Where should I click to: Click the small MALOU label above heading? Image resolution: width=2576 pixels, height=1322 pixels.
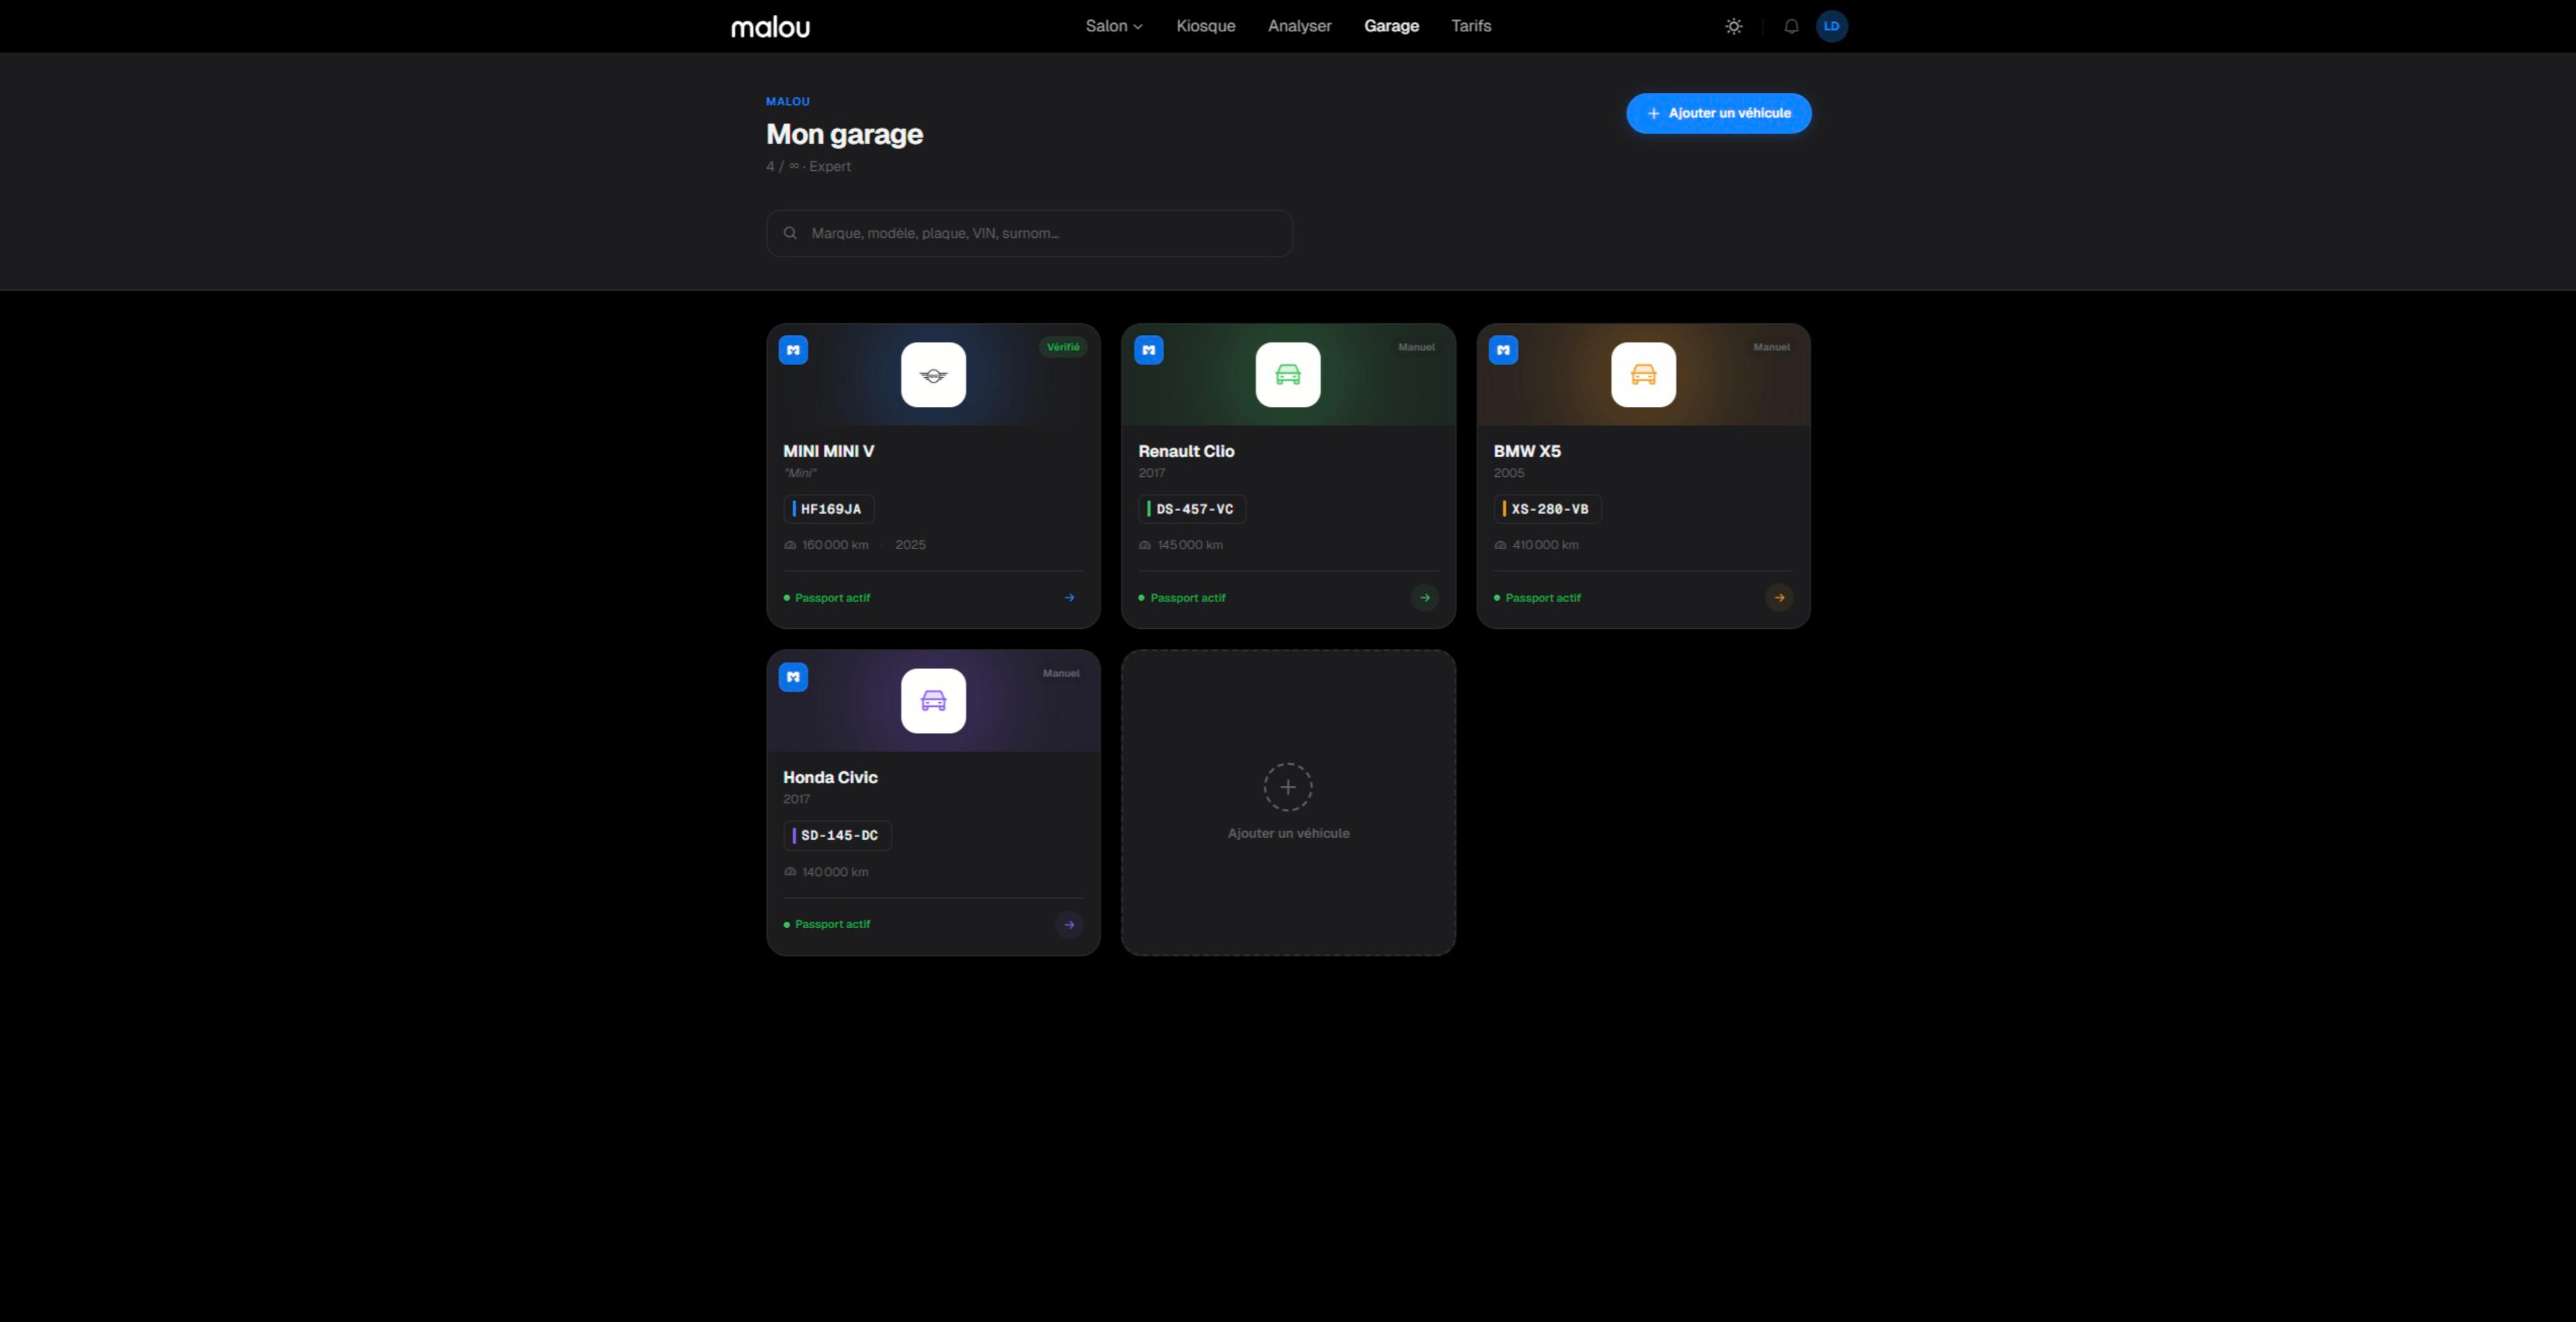(788, 101)
